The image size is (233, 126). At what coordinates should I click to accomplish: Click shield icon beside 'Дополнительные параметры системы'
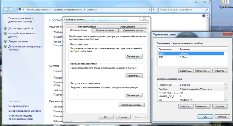[x=5, y=47]
